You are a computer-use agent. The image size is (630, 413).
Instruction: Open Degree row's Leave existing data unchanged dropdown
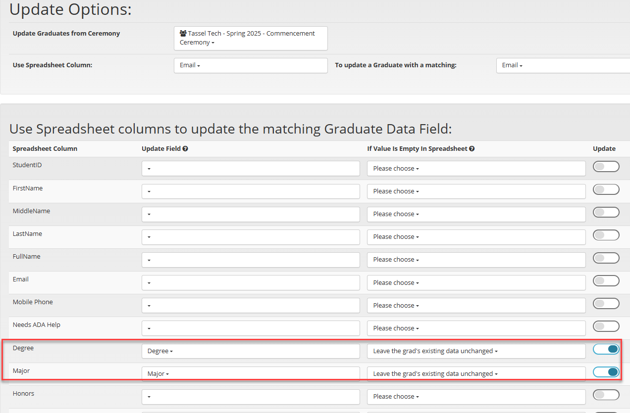pos(475,351)
